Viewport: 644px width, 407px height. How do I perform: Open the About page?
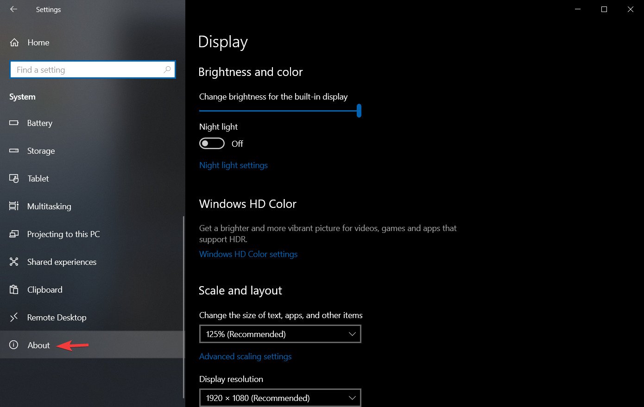92,344
